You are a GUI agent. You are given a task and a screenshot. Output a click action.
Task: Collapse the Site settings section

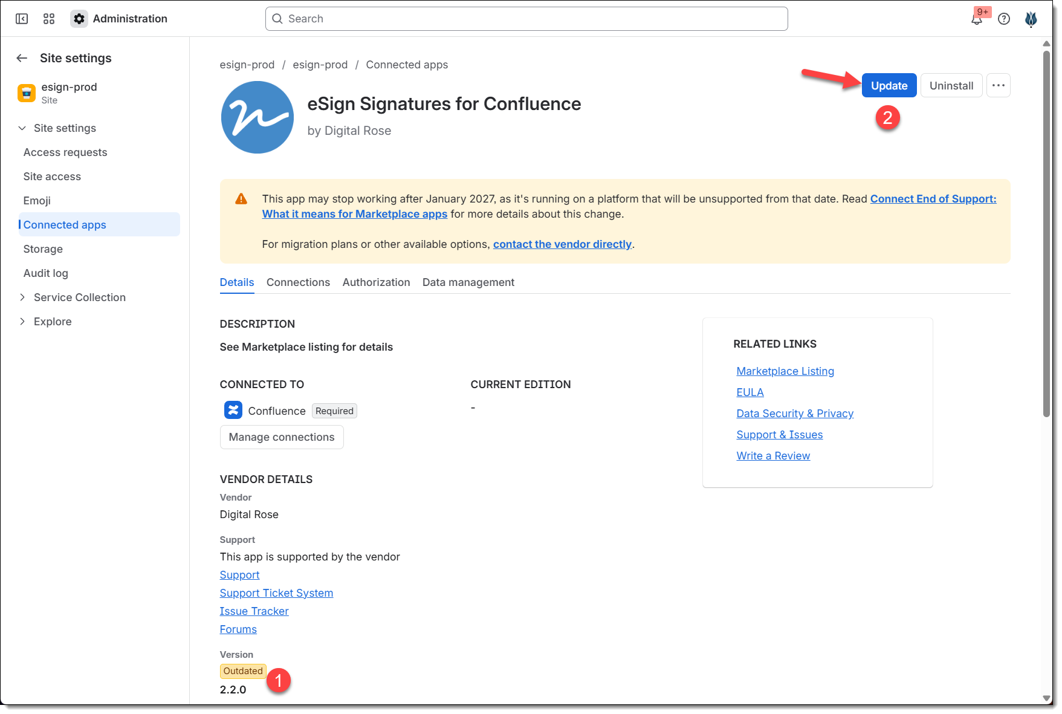(22, 128)
